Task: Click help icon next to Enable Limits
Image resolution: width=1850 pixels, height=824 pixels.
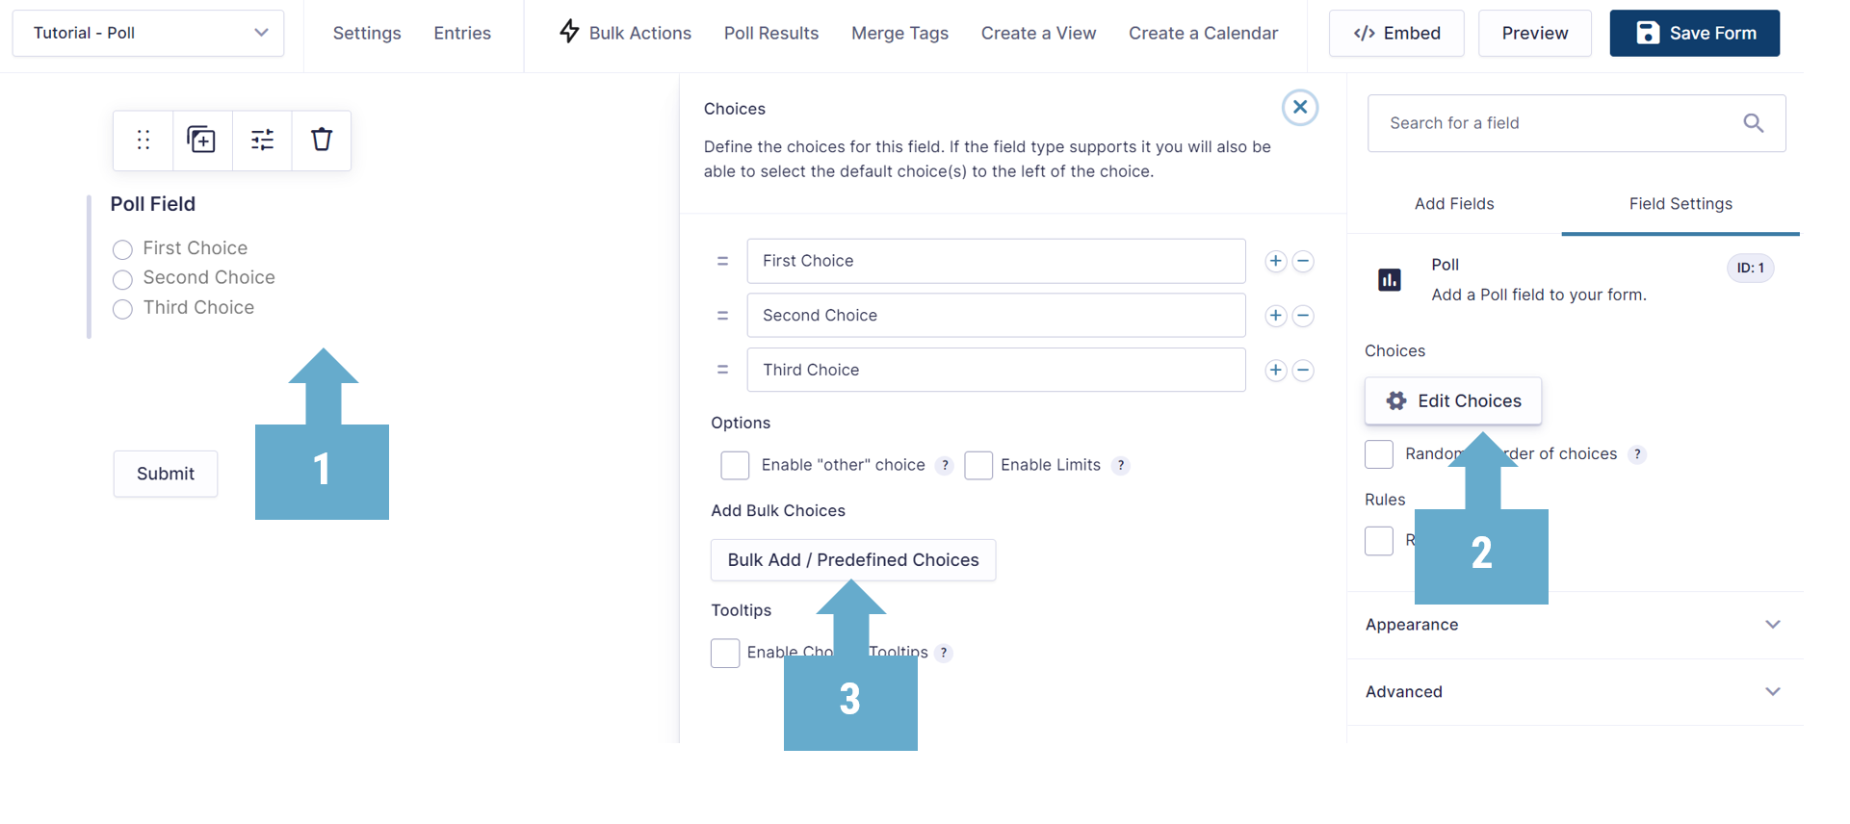Action: click(1121, 466)
